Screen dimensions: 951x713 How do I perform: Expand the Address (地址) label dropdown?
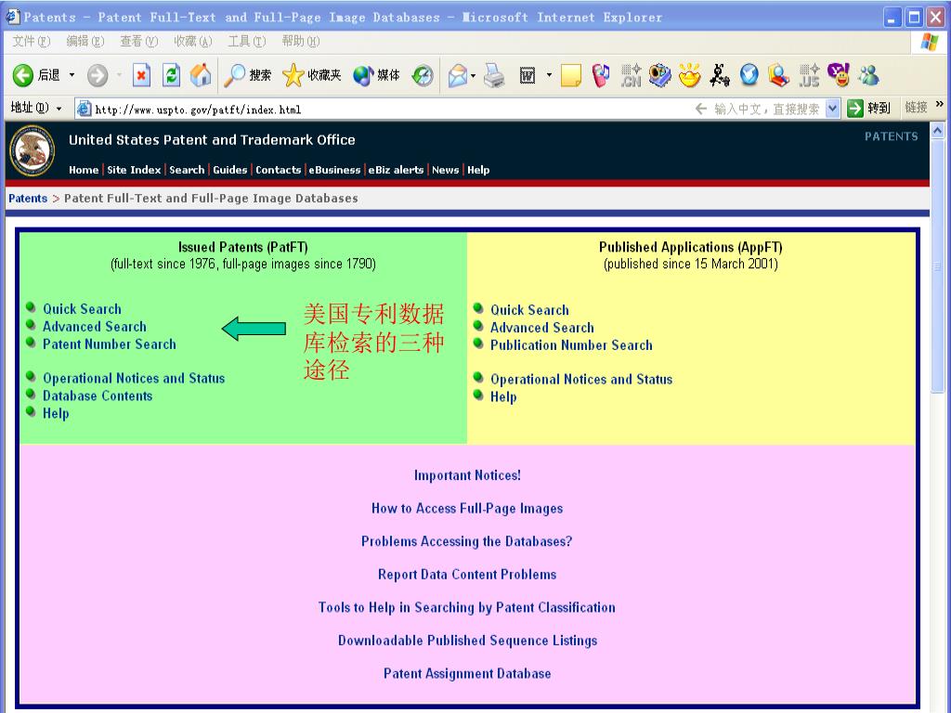[59, 109]
